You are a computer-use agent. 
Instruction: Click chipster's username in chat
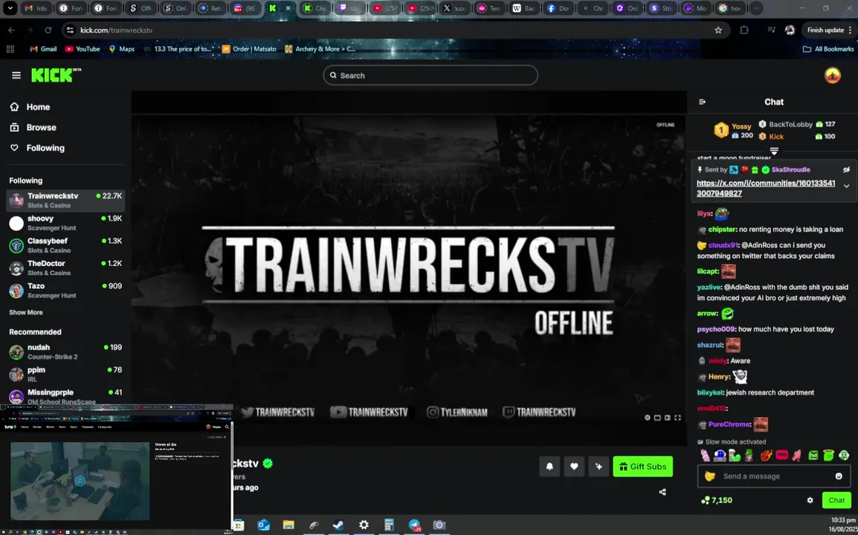click(x=722, y=230)
